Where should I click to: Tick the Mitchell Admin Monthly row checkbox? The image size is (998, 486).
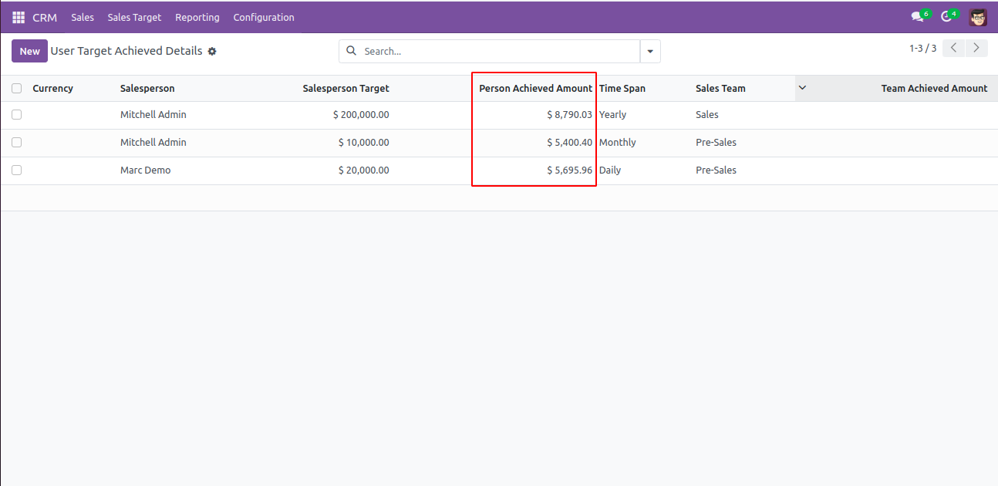click(17, 143)
